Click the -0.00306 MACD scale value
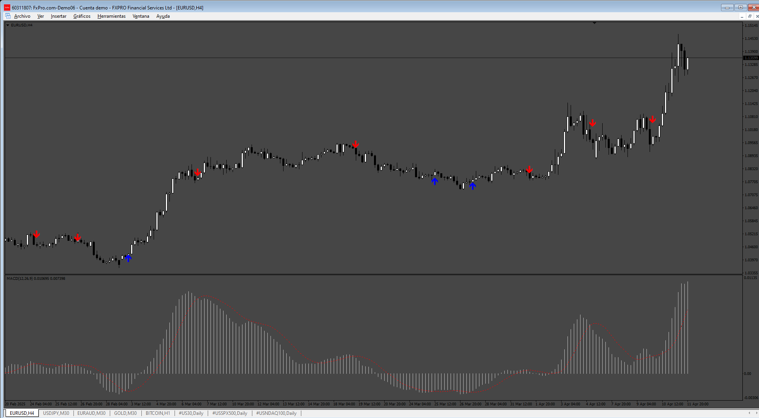 pos(751,398)
